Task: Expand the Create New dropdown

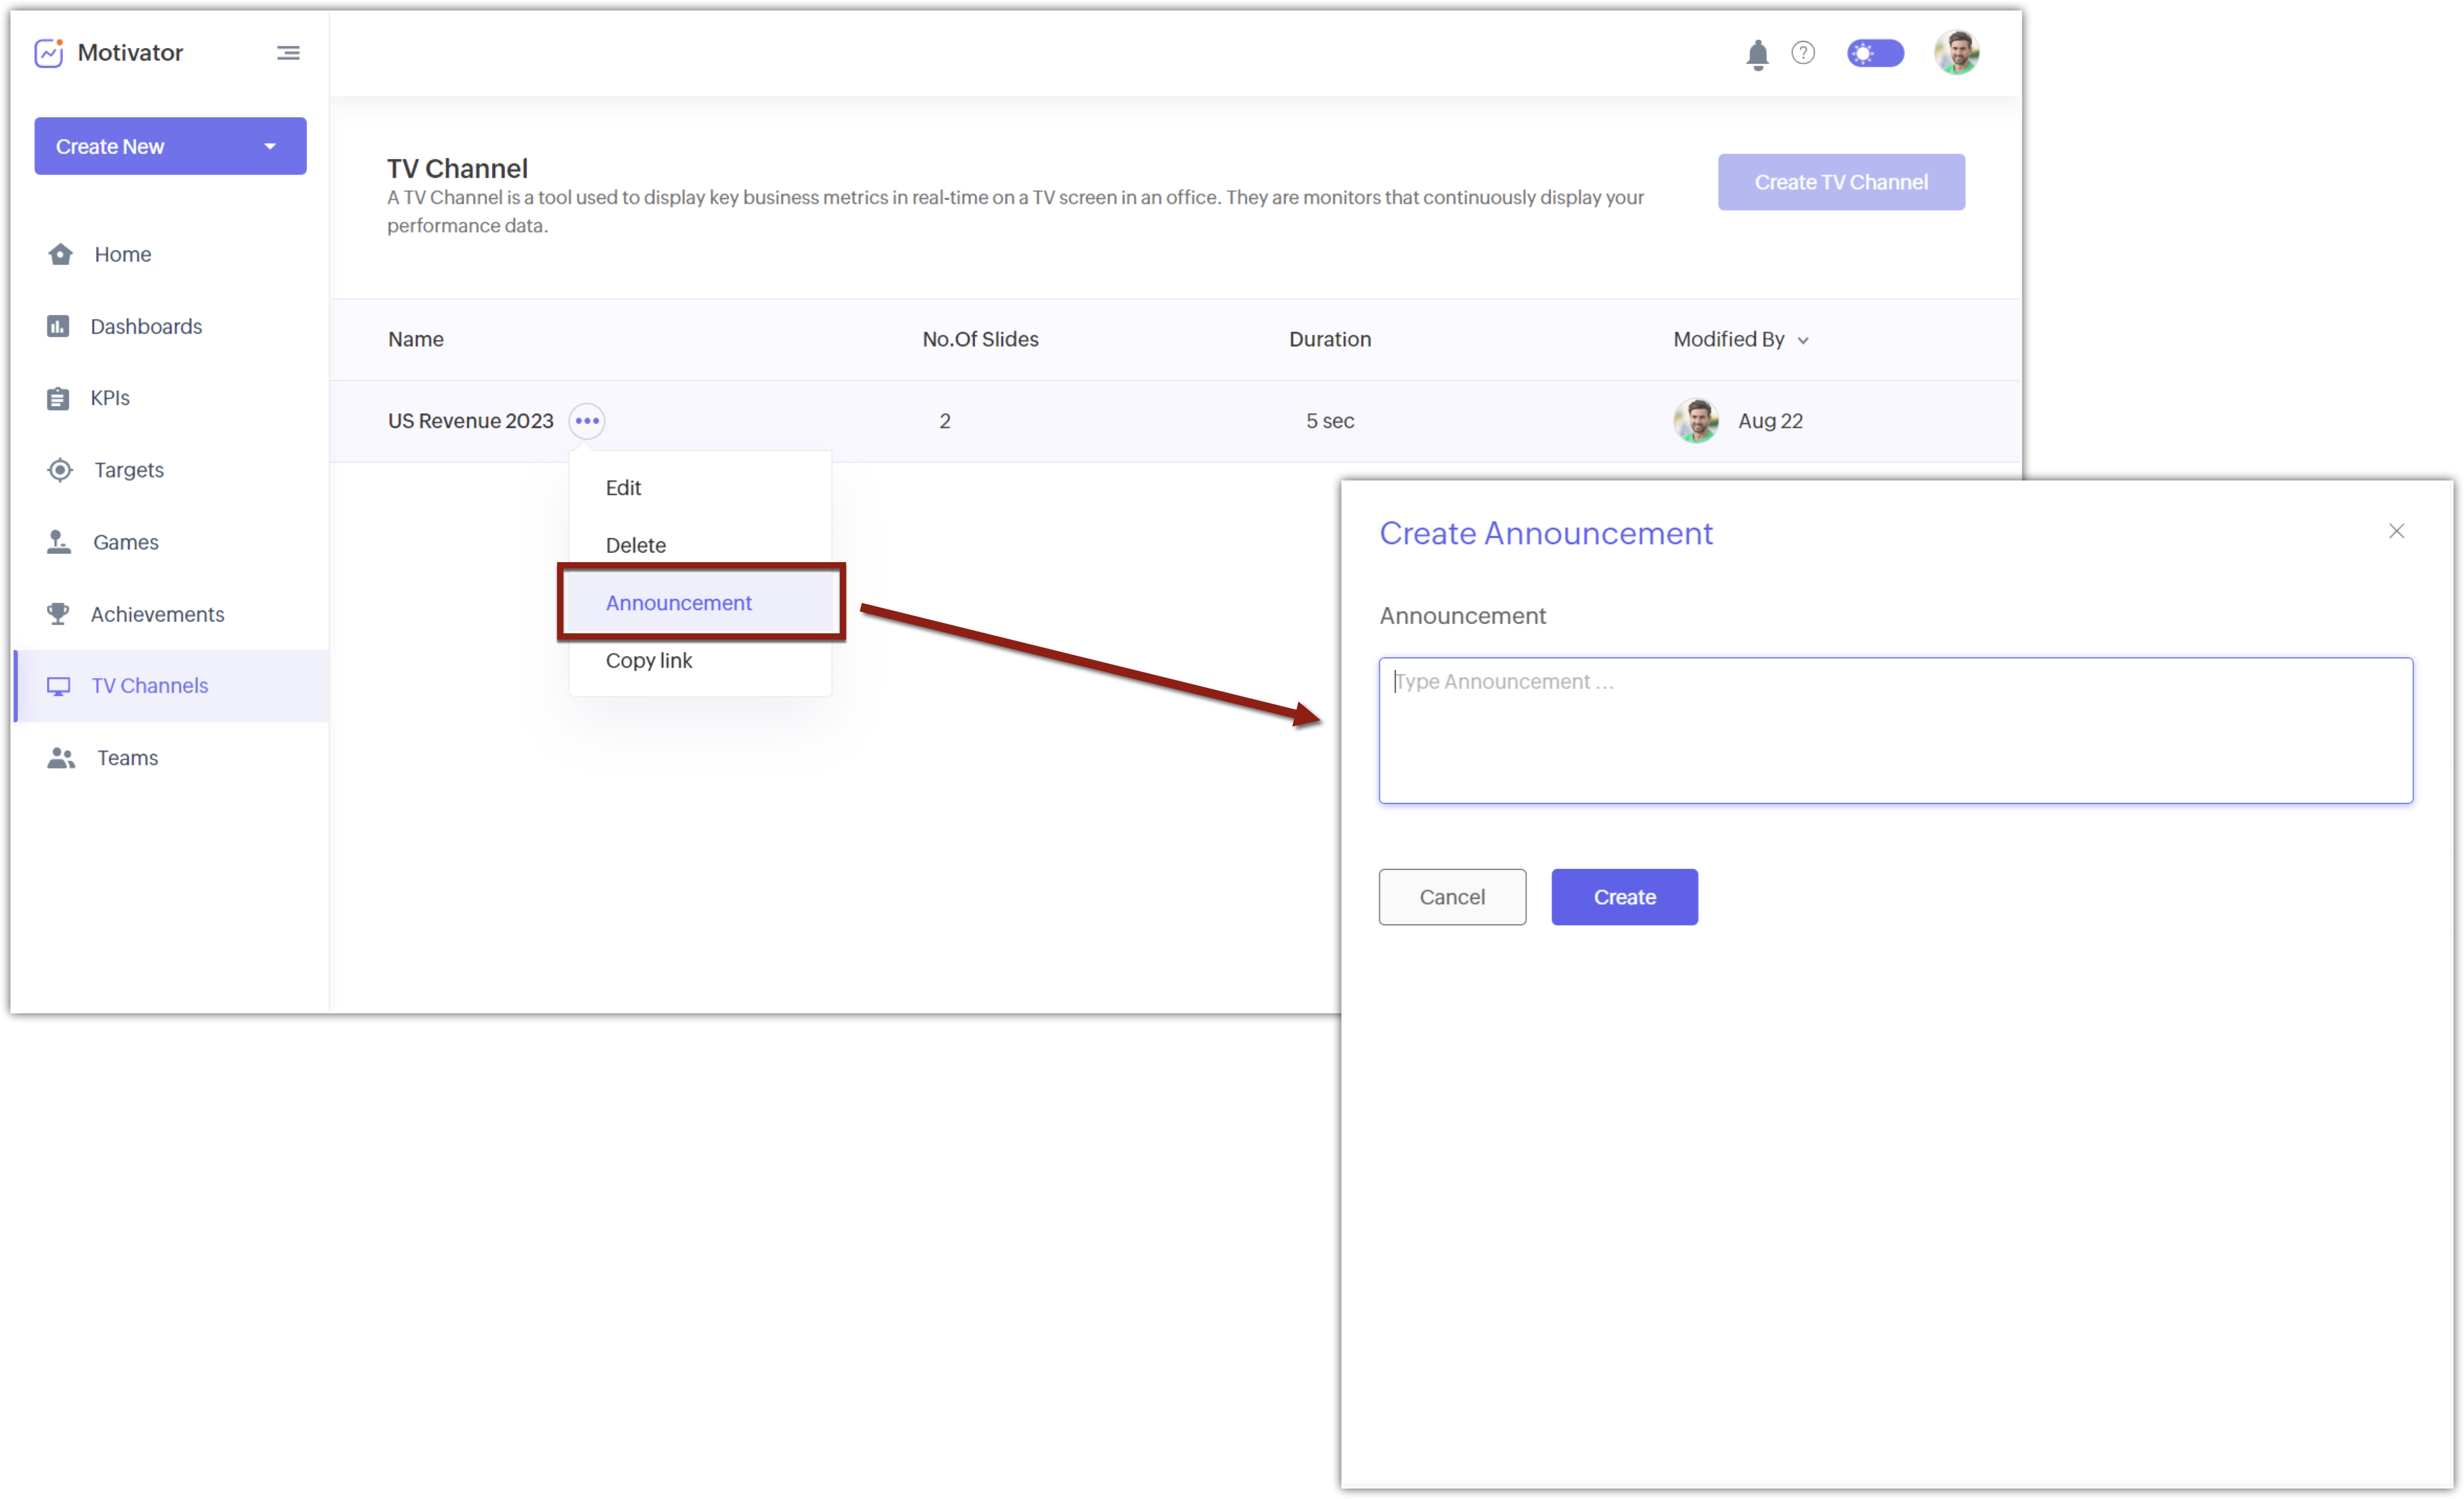Action: click(269, 146)
